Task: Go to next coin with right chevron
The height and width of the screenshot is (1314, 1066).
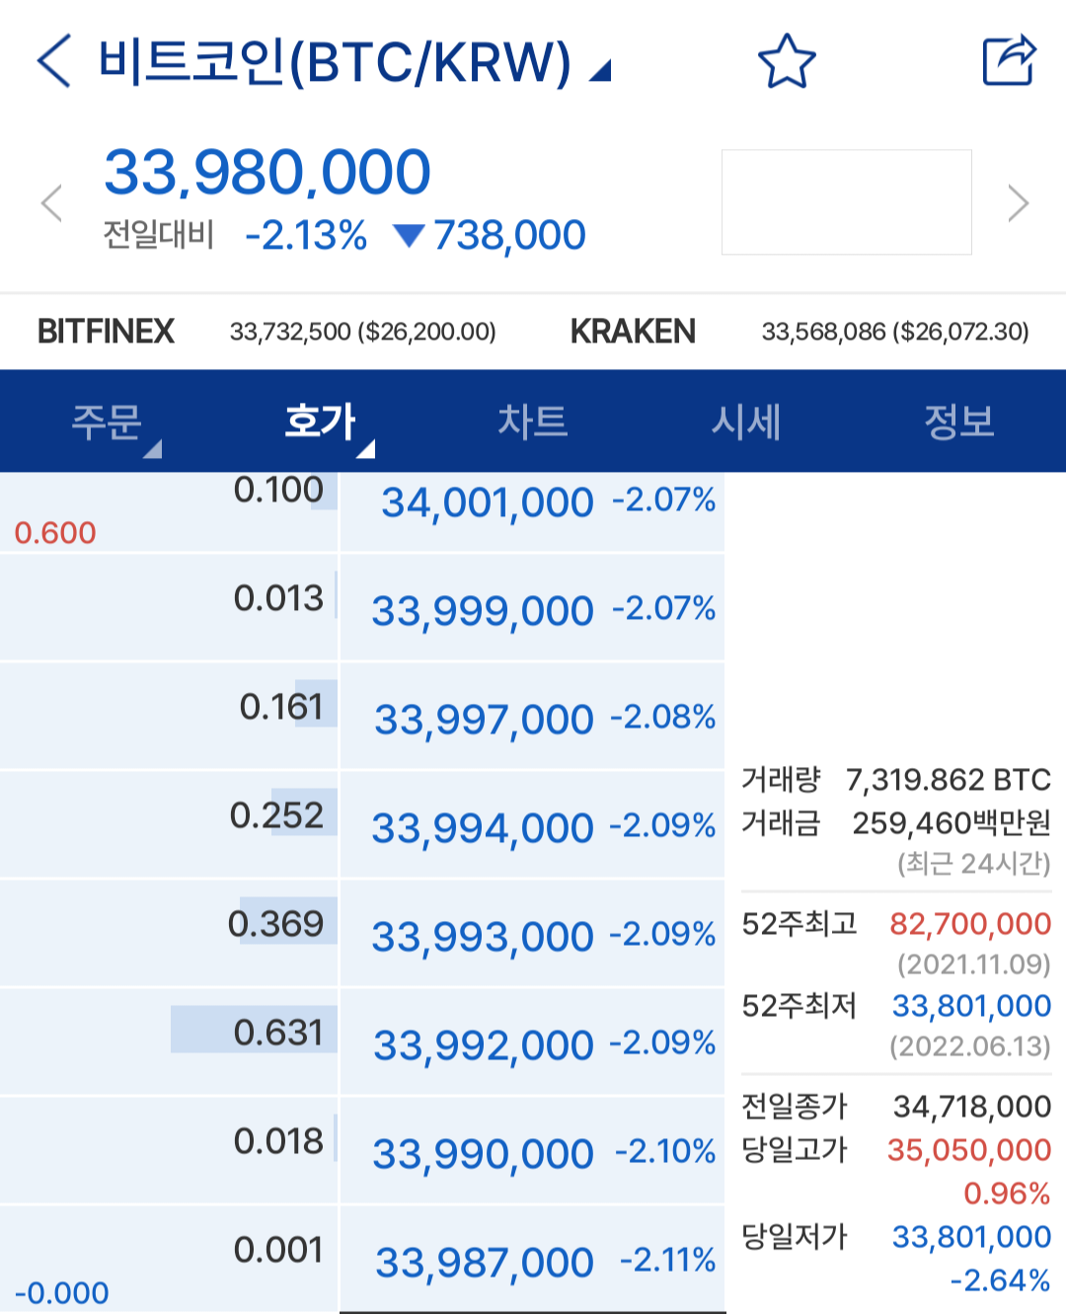Action: 1018,203
